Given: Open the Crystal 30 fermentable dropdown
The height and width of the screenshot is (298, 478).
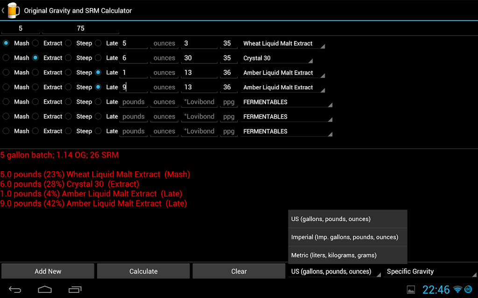Looking at the screenshot, I should tap(276, 58).
